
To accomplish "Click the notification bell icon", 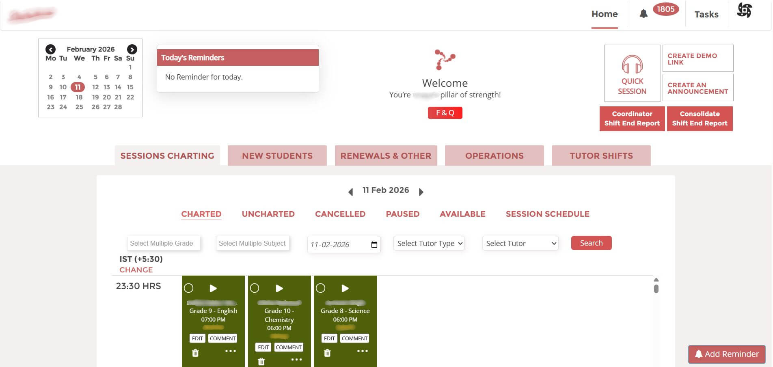I will click(643, 14).
